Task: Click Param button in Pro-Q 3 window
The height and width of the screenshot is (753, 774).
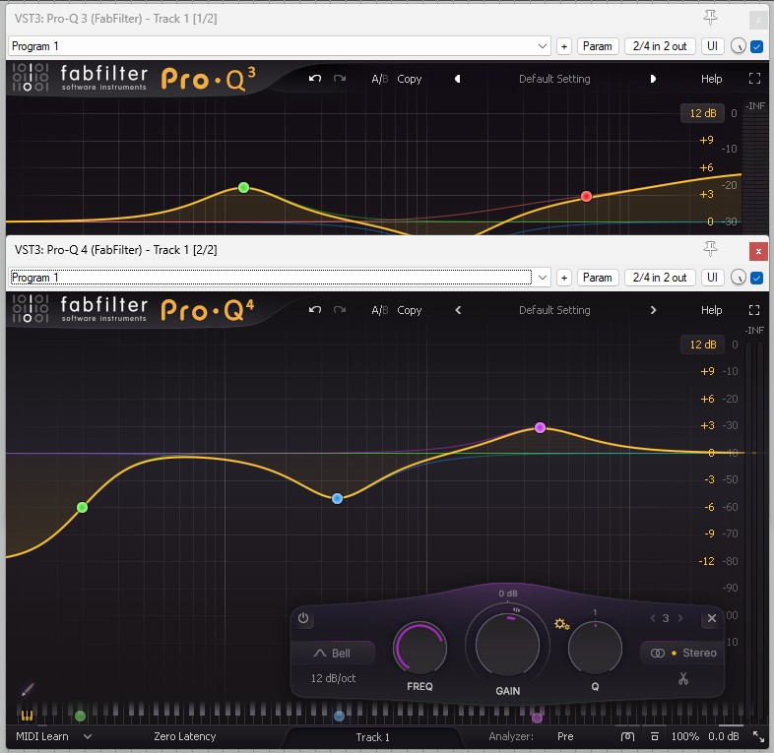Action: (598, 46)
